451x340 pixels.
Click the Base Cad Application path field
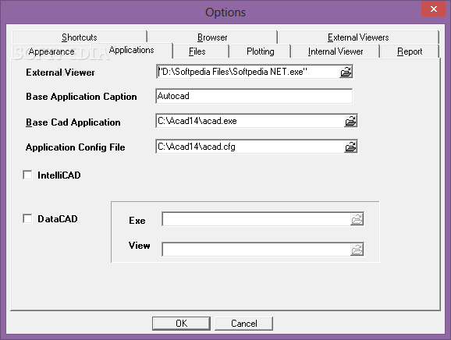click(x=250, y=121)
